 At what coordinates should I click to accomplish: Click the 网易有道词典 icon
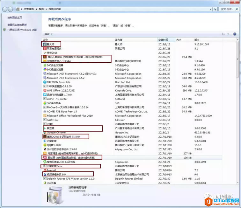[x=45, y=48]
